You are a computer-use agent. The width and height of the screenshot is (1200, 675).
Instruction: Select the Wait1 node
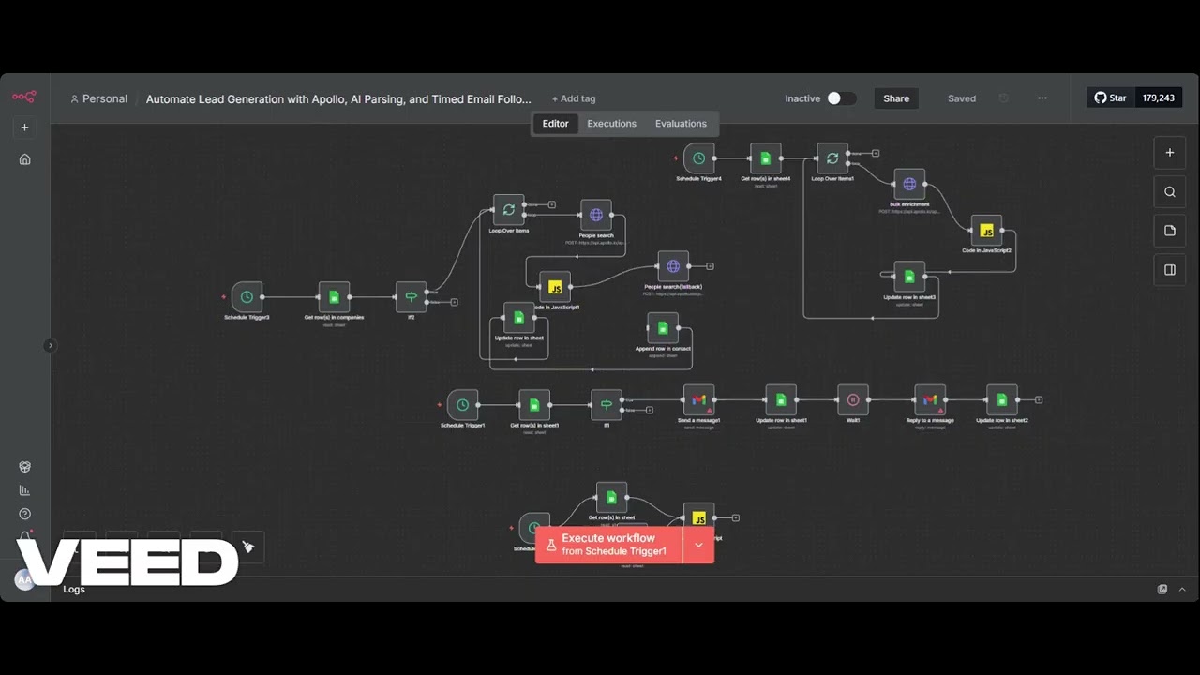(x=853, y=400)
